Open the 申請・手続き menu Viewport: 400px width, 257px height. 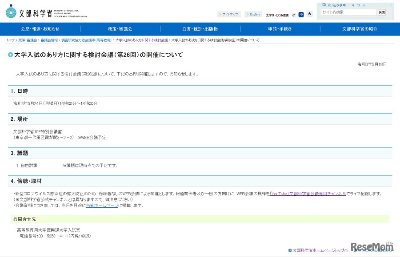pyautogui.click(x=280, y=29)
